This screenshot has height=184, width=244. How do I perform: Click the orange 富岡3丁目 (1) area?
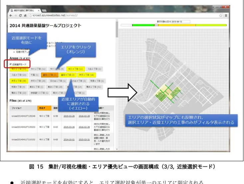50,75
